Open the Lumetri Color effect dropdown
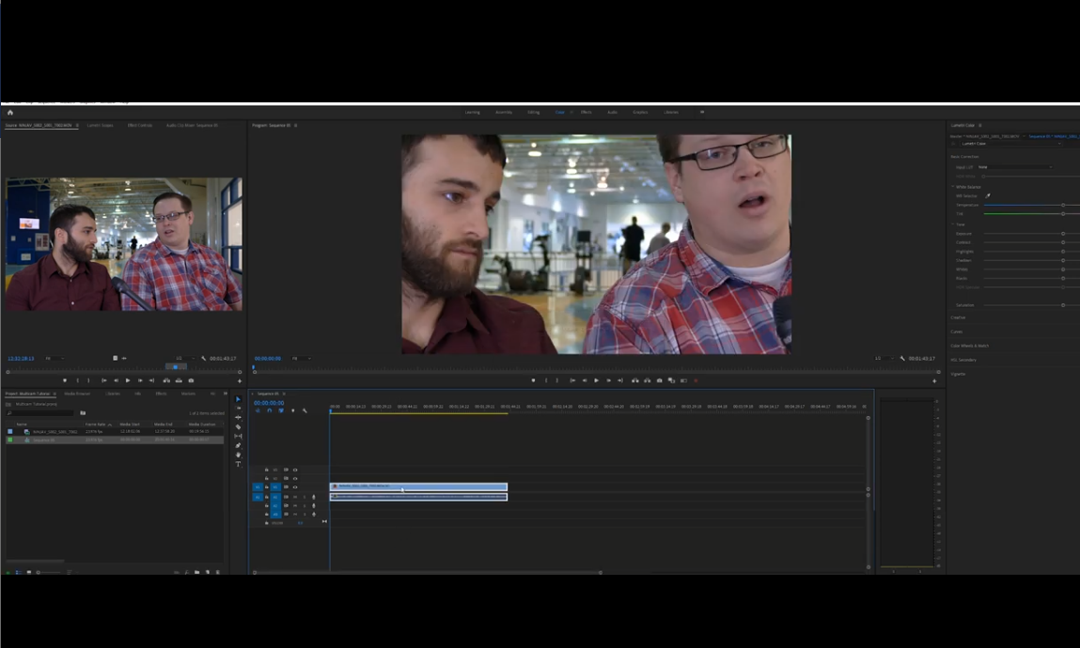 [x=1010, y=144]
